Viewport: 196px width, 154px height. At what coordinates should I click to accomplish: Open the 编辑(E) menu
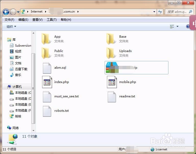(x=23, y=20)
